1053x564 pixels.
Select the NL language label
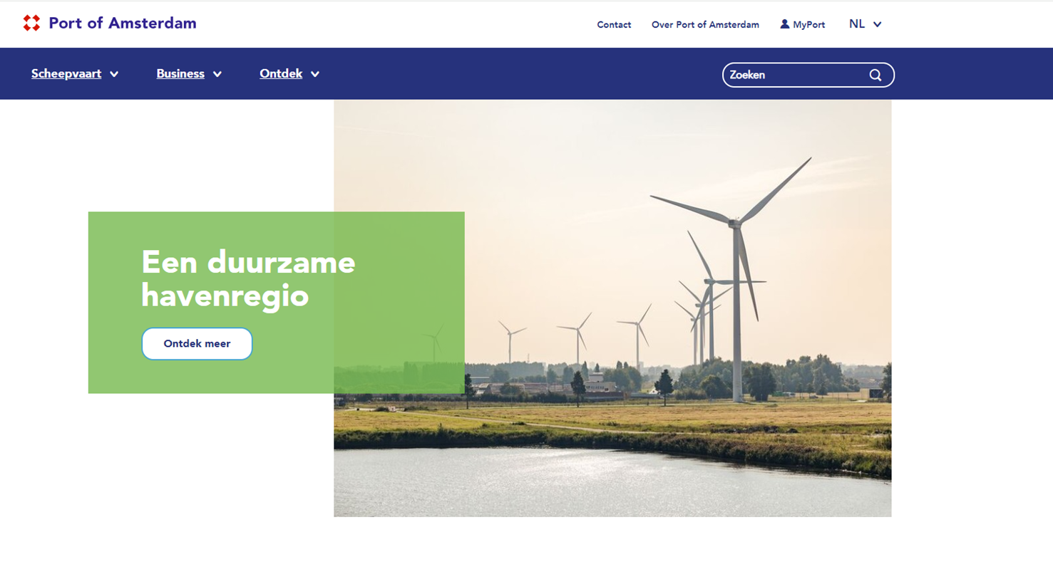click(857, 24)
